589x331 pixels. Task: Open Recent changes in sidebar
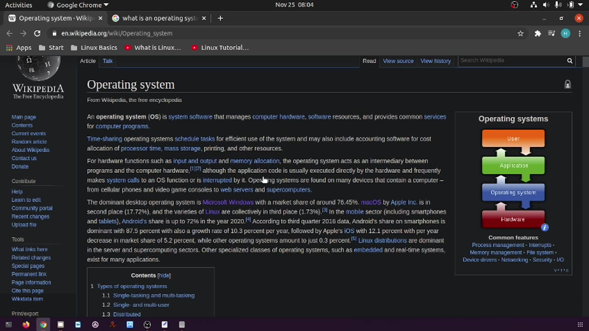coord(30,217)
